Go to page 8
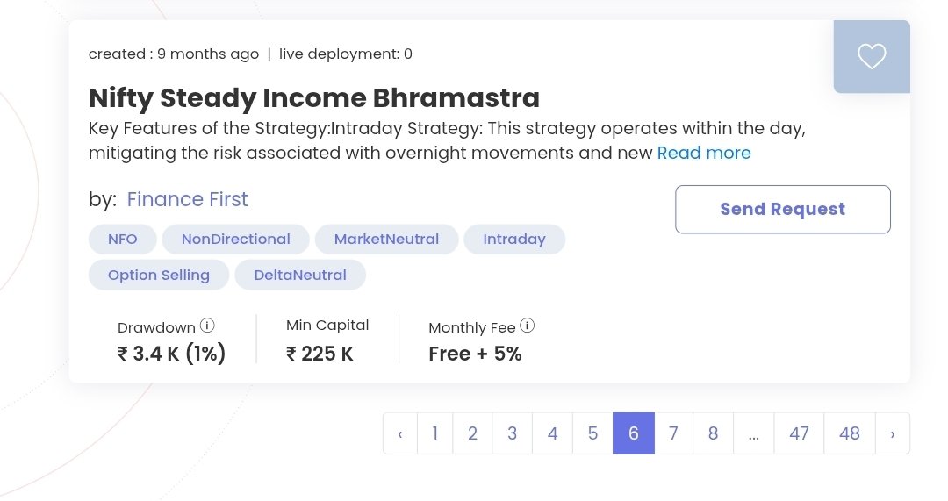The width and height of the screenshot is (948, 501). point(714,433)
